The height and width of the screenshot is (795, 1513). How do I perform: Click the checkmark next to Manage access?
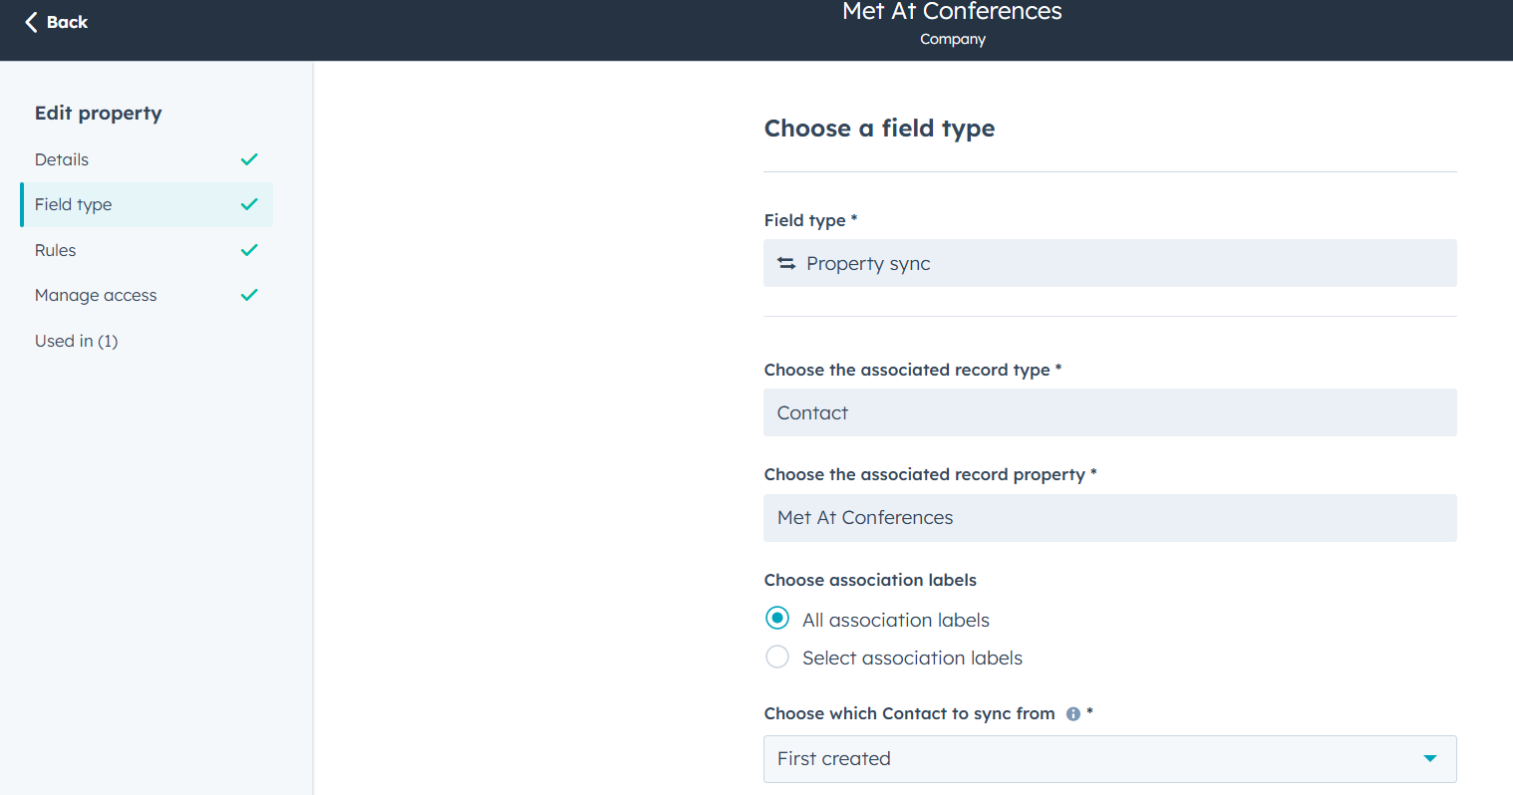(248, 295)
